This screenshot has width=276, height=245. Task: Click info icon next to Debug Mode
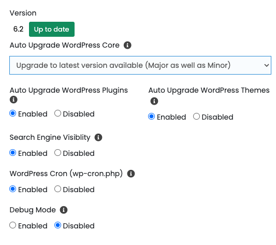pyautogui.click(x=64, y=210)
